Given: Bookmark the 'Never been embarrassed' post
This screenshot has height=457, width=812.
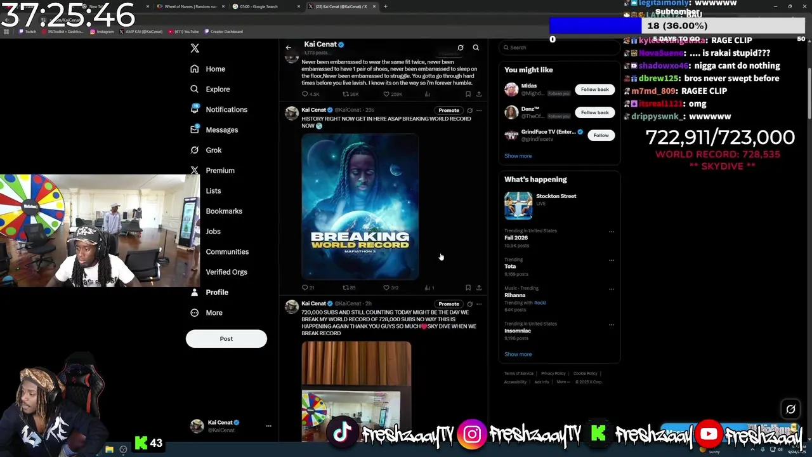Looking at the screenshot, I should [468, 94].
